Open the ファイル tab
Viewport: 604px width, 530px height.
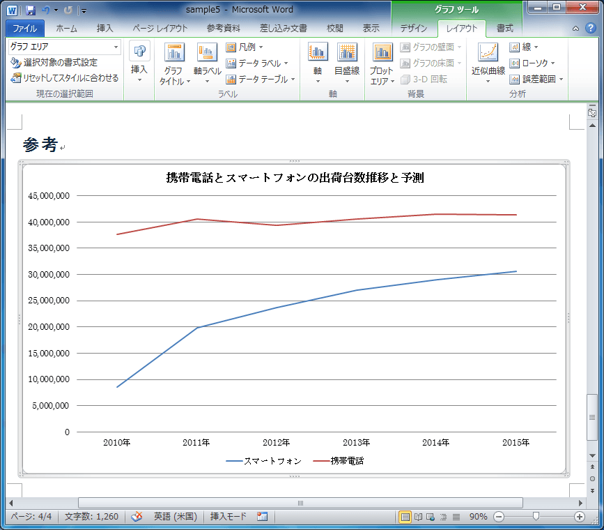(x=25, y=28)
